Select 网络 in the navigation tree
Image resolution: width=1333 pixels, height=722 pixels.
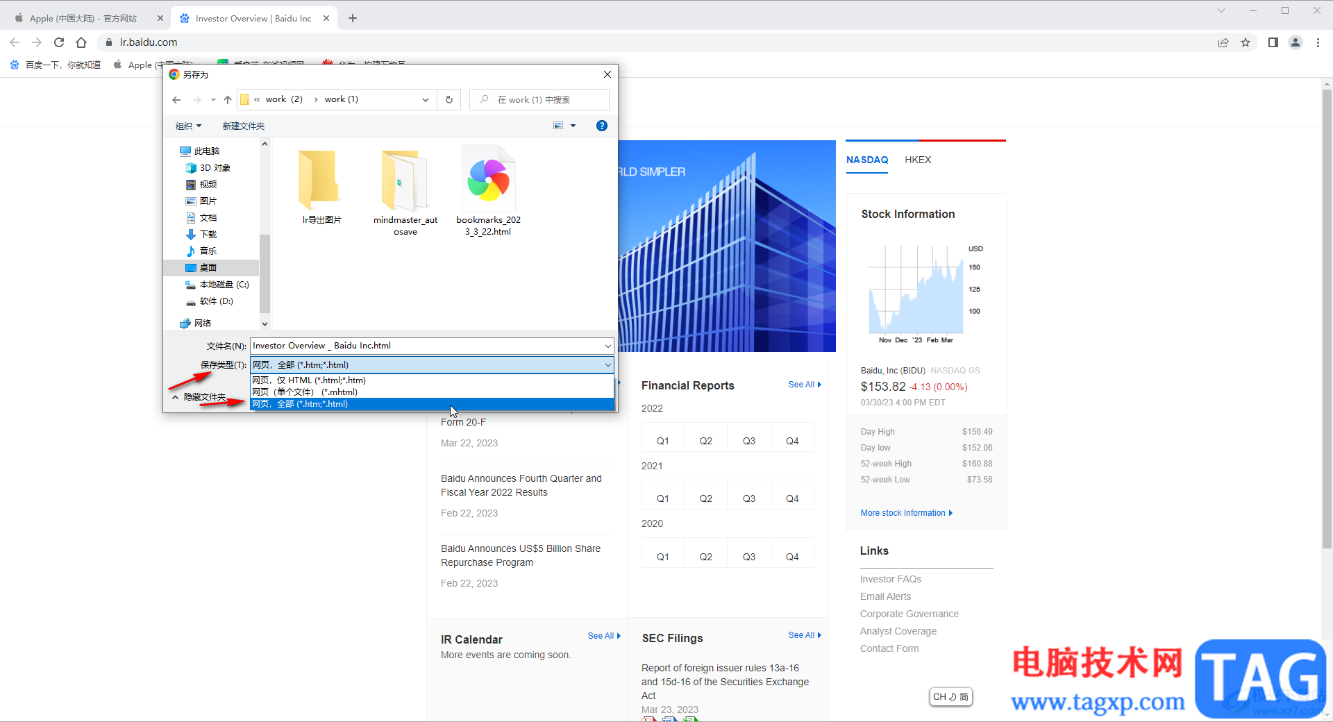point(202,324)
